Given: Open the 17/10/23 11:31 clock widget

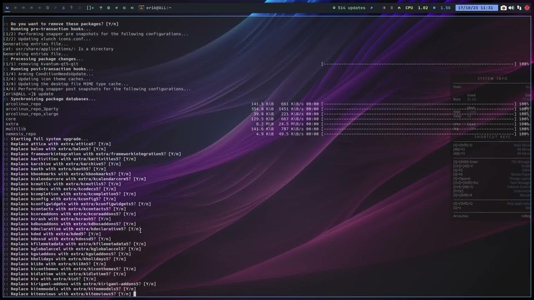Looking at the screenshot, I should (x=477, y=7).
